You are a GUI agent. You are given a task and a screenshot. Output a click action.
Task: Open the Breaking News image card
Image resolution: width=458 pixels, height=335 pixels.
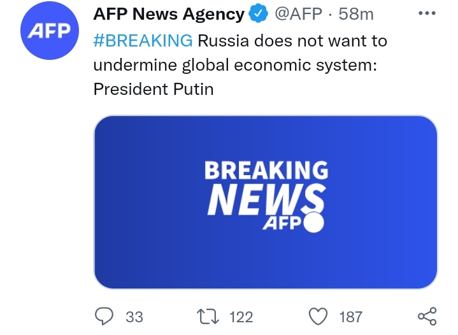(x=265, y=202)
